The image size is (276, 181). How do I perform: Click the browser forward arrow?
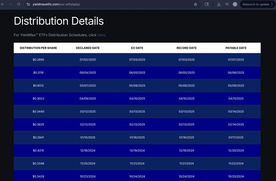pyautogui.click(x=10, y=4)
